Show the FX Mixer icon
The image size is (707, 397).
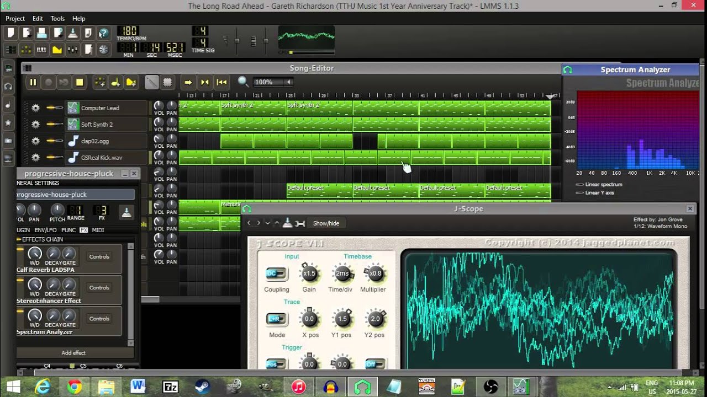72,50
